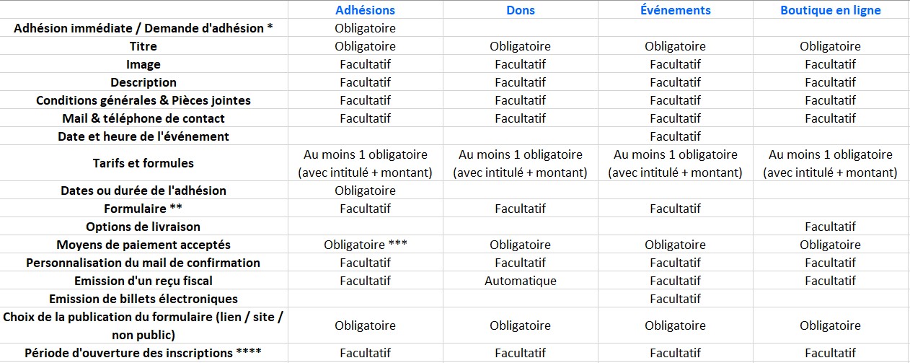Select the "Formulaire **" row label
910x363 pixels.
(143, 209)
